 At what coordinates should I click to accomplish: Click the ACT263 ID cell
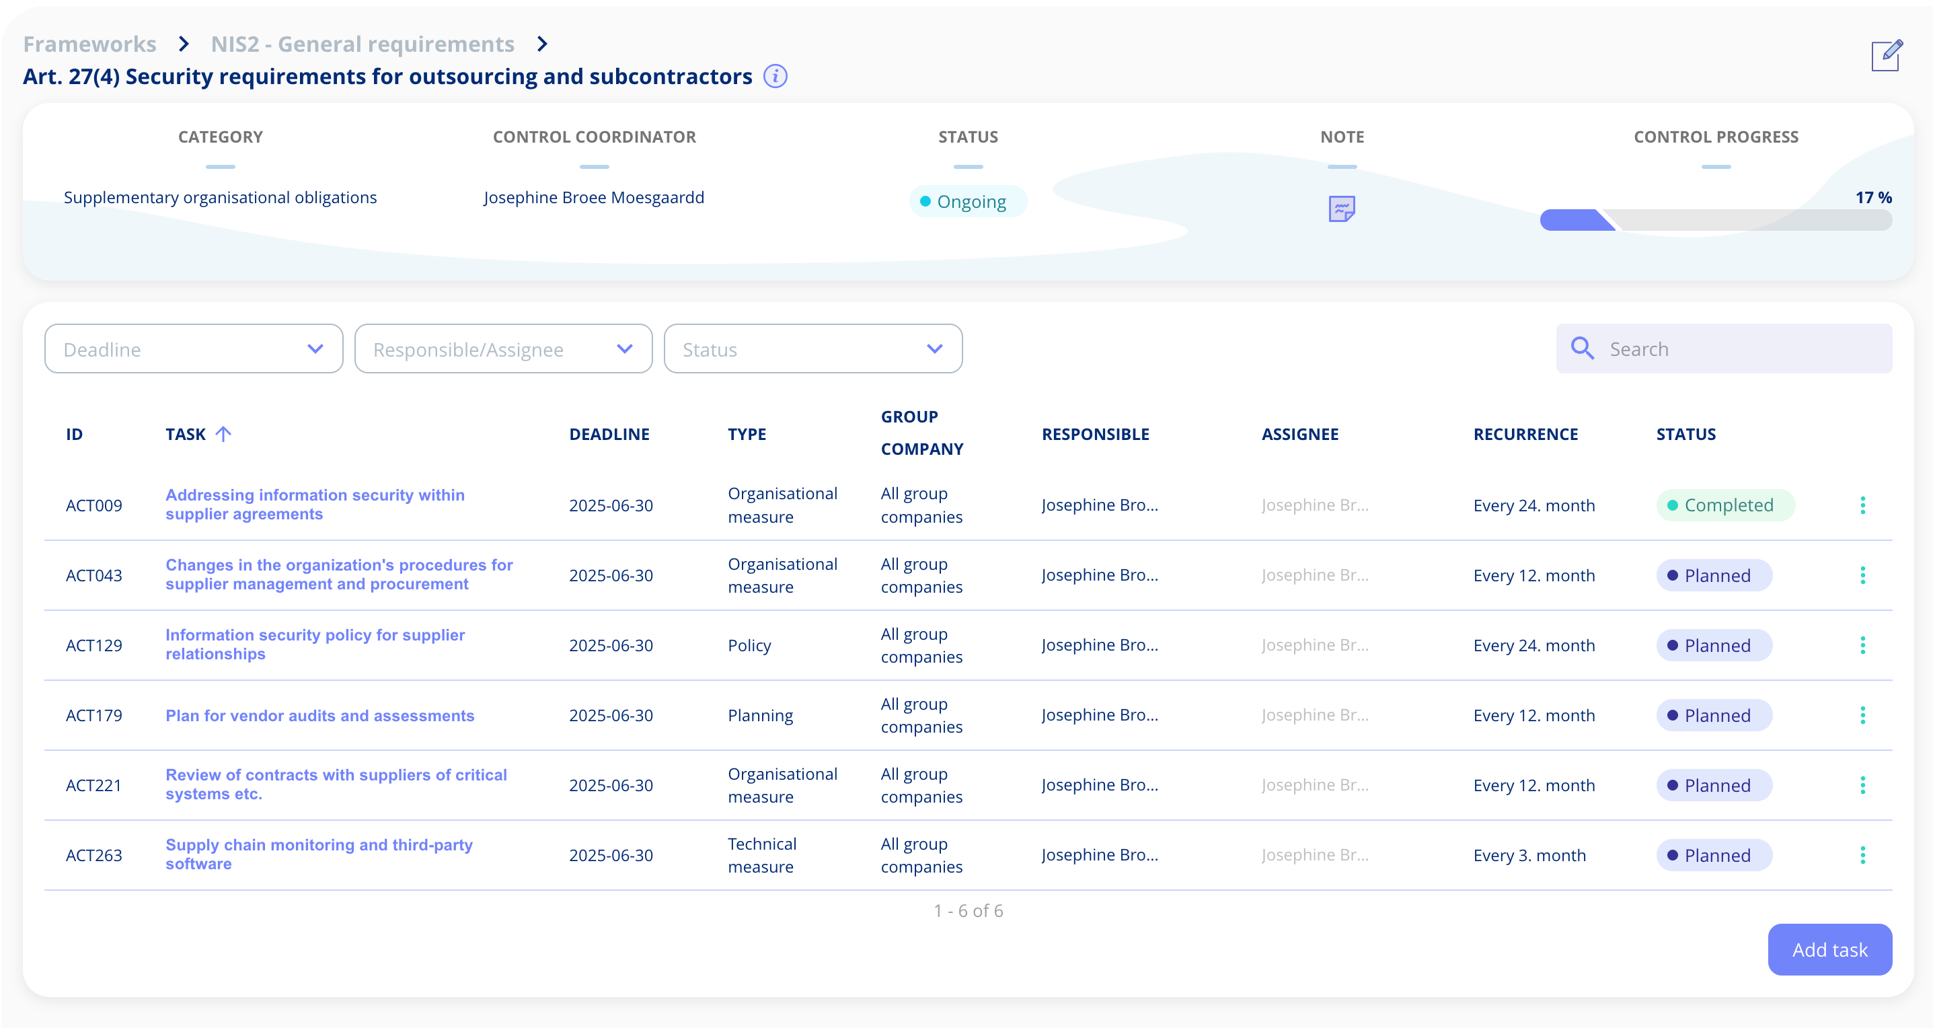pos(93,854)
